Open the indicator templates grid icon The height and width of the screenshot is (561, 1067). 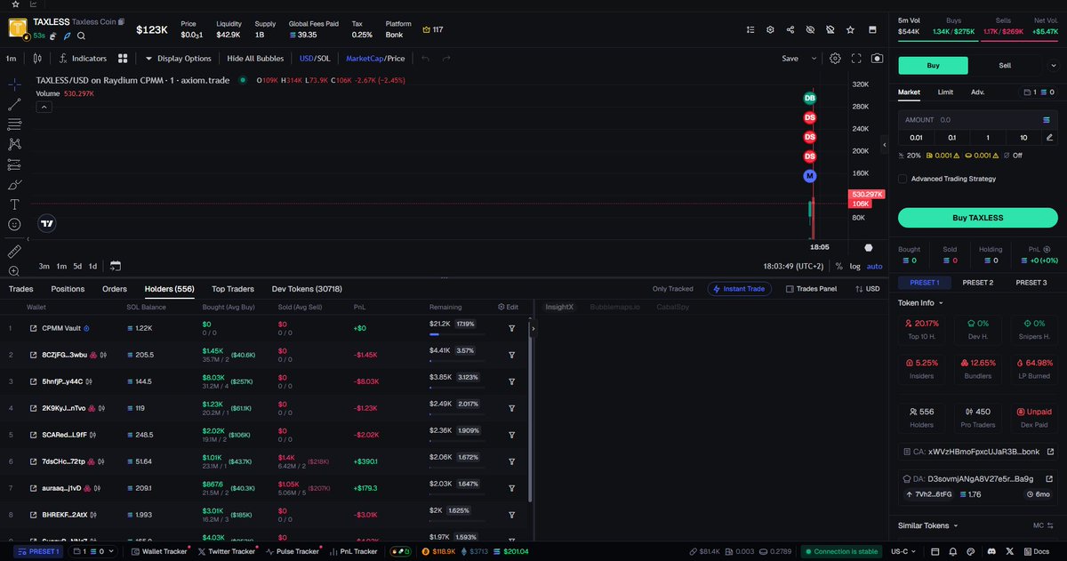pyautogui.click(x=124, y=59)
